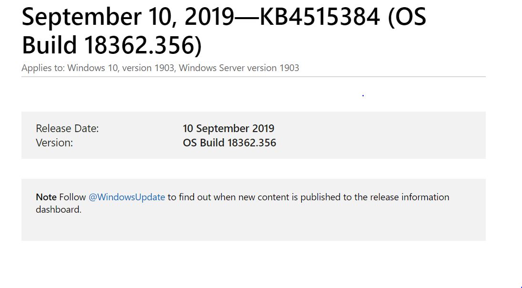Click the word "dashboard." in the note
The image size is (522, 288).
click(59, 209)
